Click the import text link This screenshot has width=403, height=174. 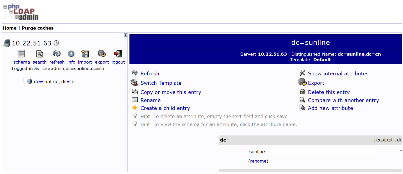pyautogui.click(x=85, y=62)
